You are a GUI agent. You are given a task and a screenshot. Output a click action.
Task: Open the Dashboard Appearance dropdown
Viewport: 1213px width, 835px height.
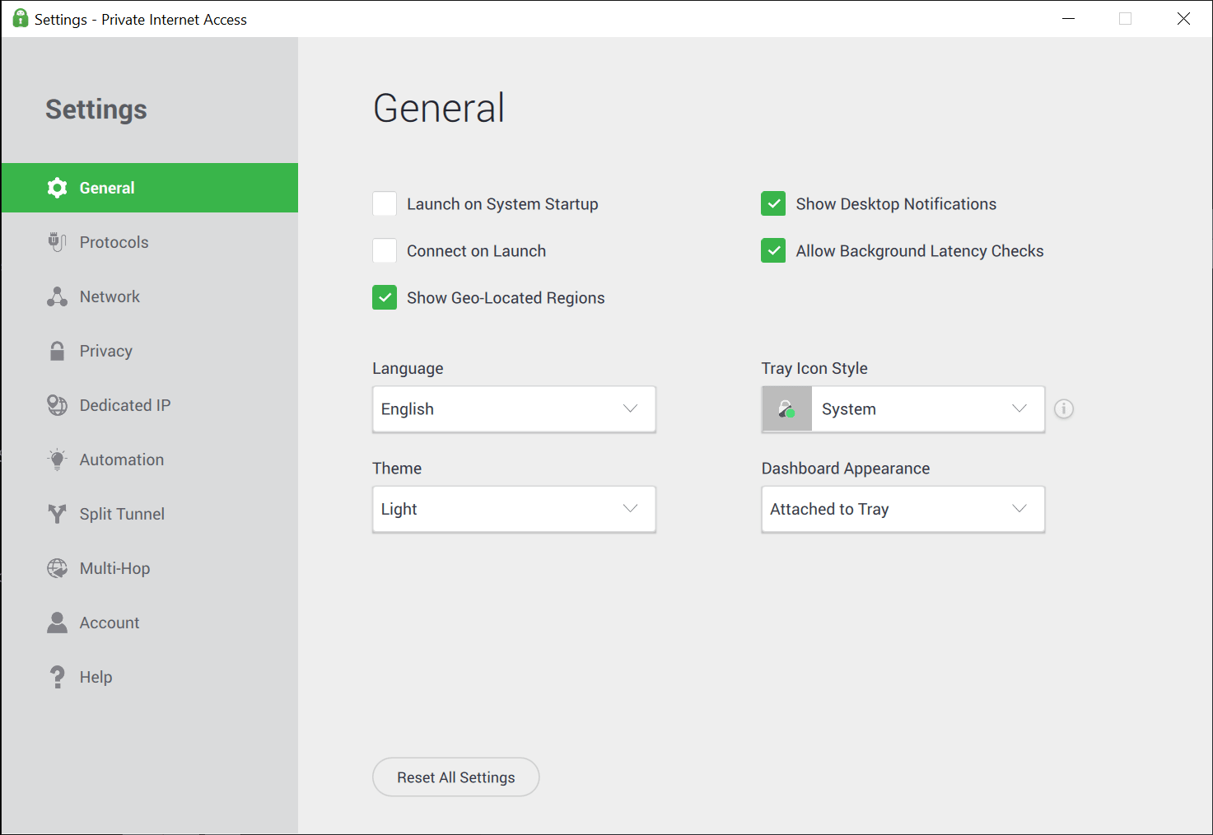[903, 509]
